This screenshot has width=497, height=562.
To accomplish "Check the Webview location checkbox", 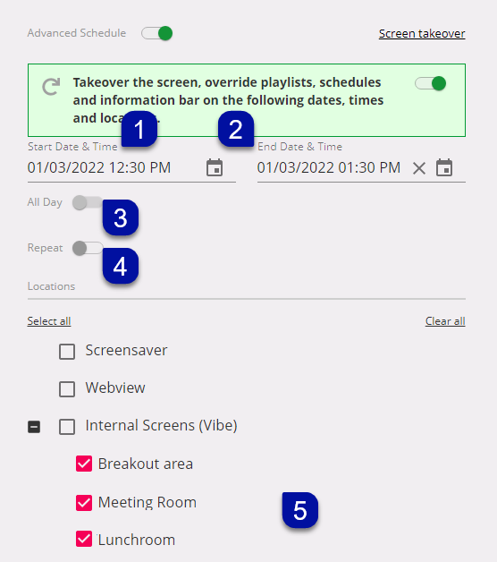I will tap(67, 389).
